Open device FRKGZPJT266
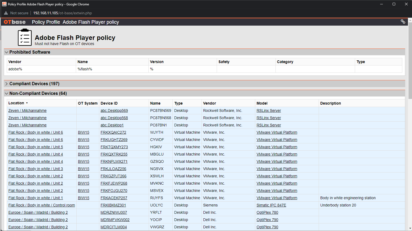Image resolution: width=412 pixels, height=231 pixels. point(113,176)
